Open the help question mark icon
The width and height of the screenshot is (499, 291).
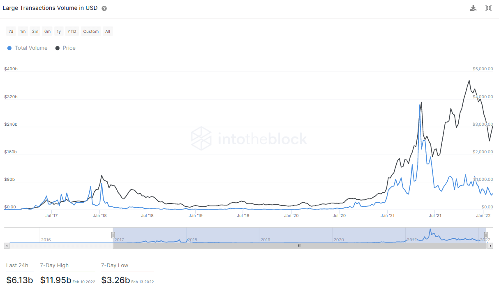tap(104, 8)
